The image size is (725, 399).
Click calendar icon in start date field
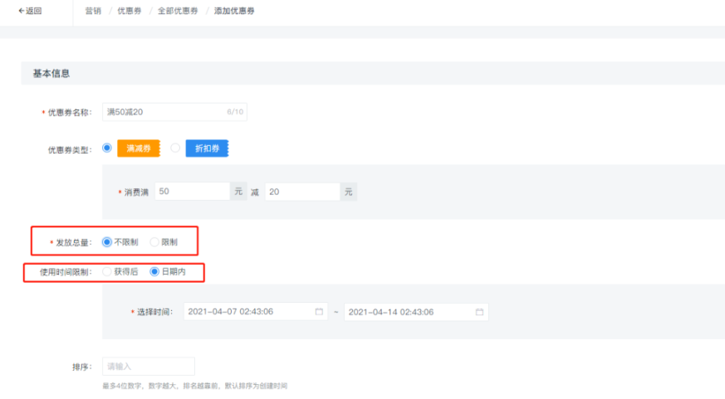(319, 312)
